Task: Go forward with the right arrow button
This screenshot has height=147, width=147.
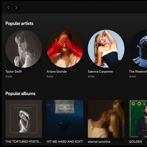Action: coord(16,7)
